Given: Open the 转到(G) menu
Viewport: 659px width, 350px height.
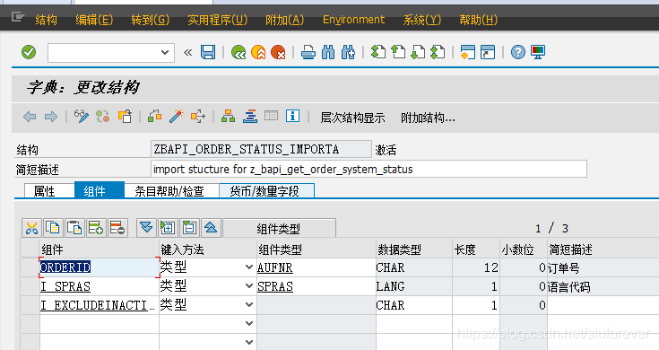Looking at the screenshot, I should (x=151, y=20).
